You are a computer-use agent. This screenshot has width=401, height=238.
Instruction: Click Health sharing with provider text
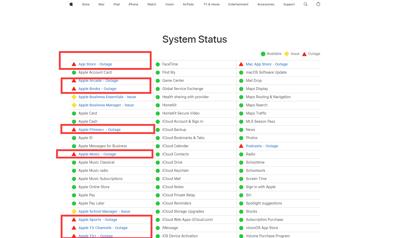[186, 97]
